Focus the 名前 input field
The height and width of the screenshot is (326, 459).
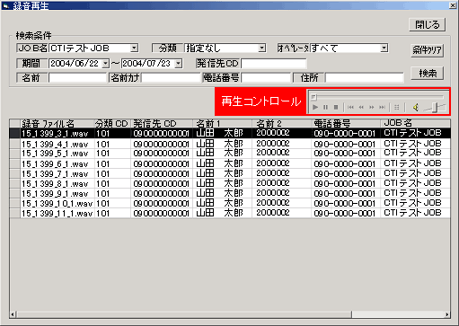(77, 78)
